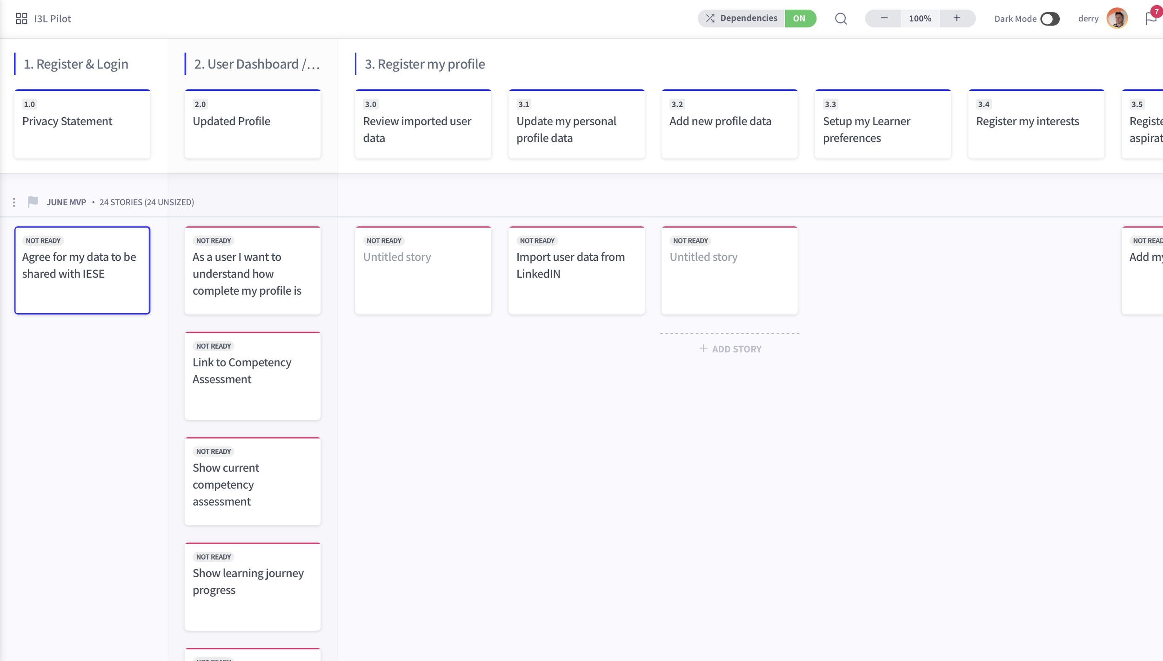The image size is (1163, 661).
Task: Click the zoom in plus button
Action: coord(956,19)
